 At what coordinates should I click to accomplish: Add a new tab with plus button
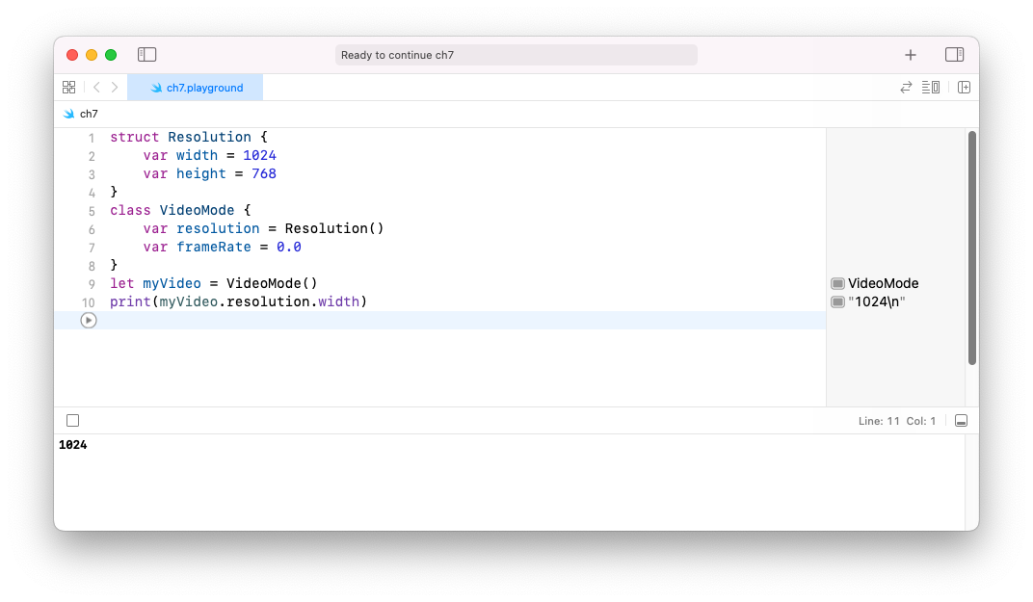pyautogui.click(x=910, y=55)
